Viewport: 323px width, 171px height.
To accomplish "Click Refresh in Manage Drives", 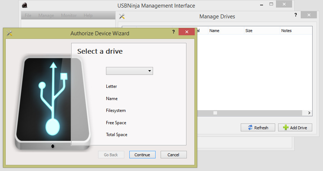I will 258,127.
